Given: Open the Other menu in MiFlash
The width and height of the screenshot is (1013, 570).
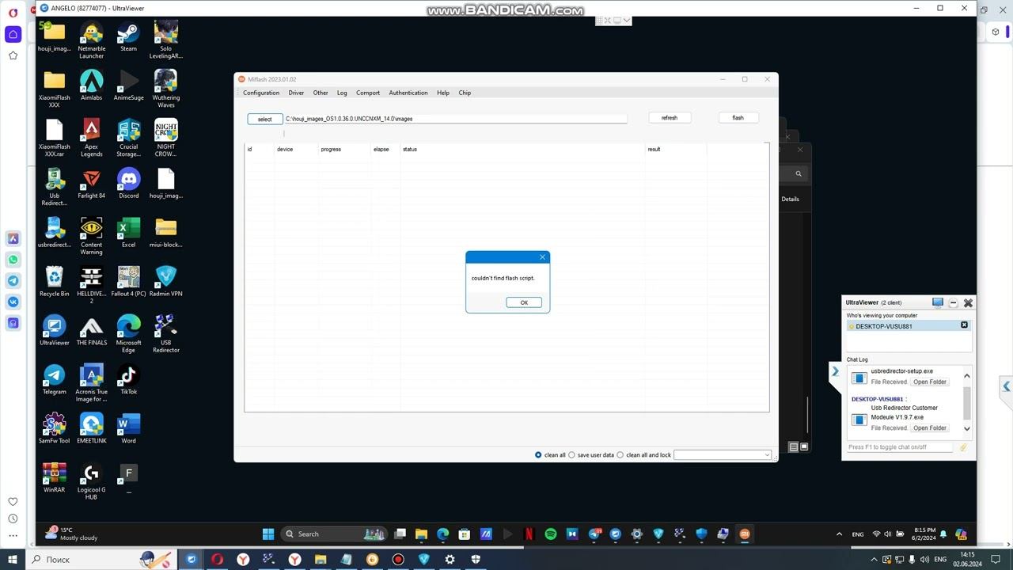Looking at the screenshot, I should pyautogui.click(x=321, y=93).
